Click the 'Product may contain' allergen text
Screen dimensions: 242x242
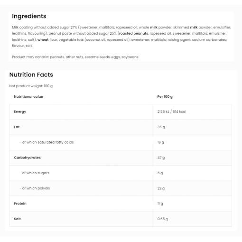point(75,57)
